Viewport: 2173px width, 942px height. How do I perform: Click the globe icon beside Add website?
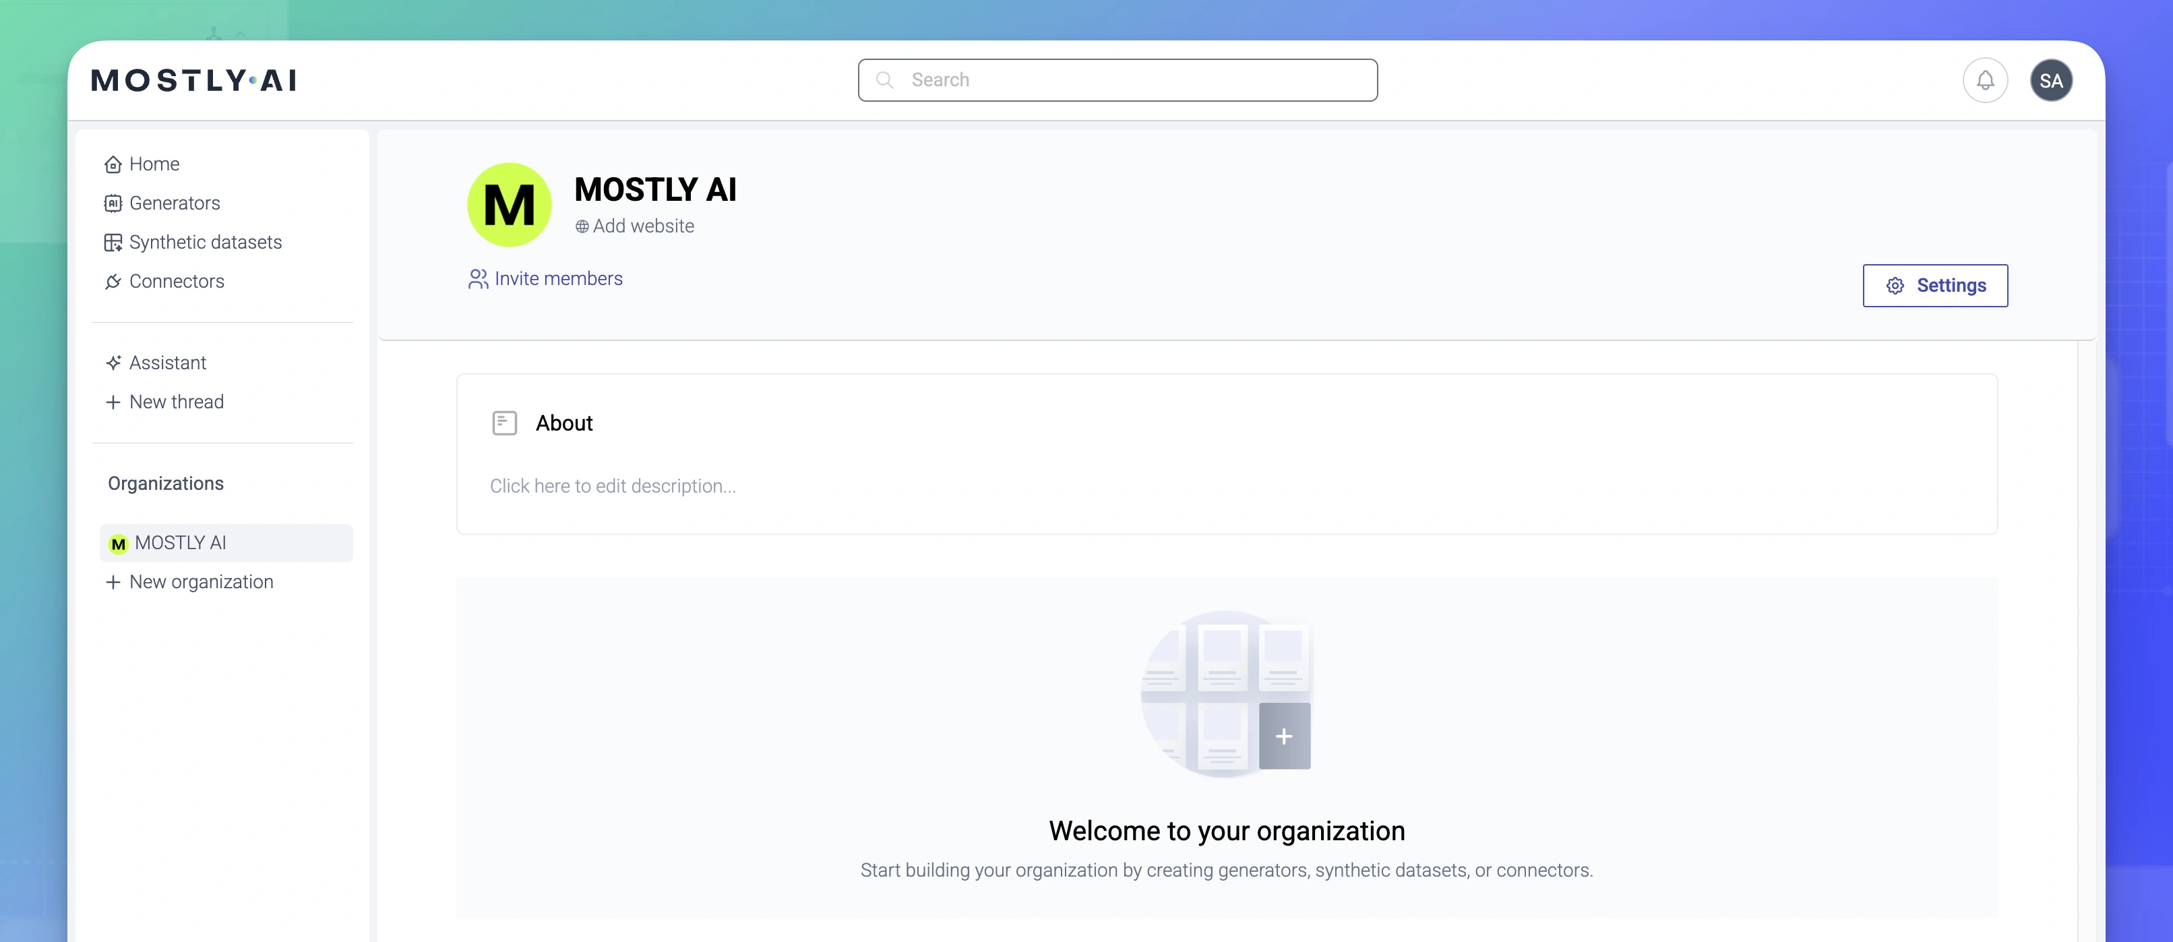[x=582, y=227]
